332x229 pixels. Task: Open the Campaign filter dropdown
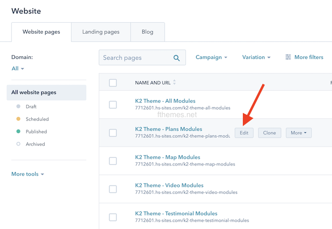click(212, 57)
